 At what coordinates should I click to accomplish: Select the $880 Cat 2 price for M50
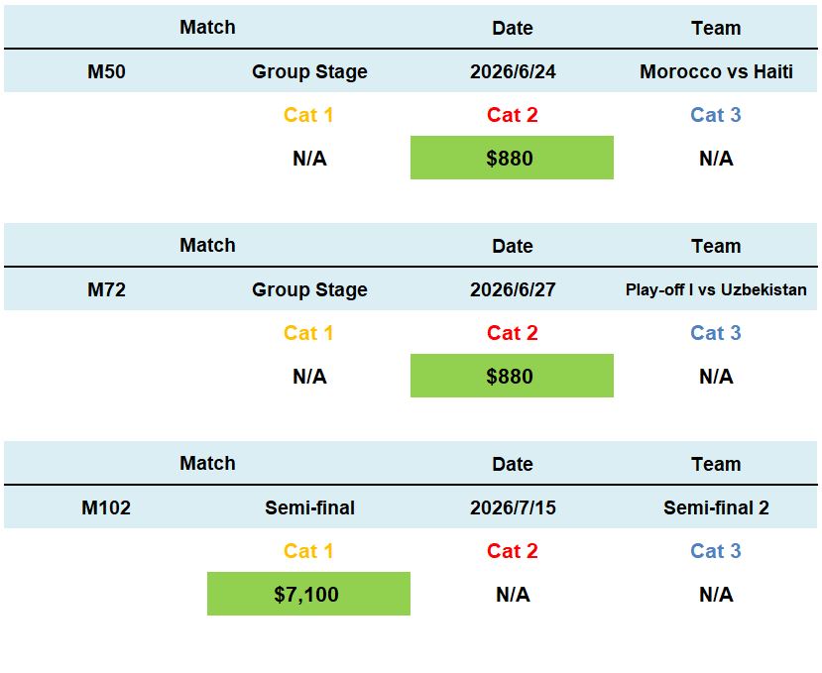click(x=511, y=159)
